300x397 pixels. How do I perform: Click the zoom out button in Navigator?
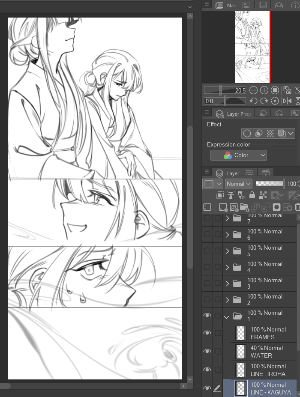click(x=254, y=90)
